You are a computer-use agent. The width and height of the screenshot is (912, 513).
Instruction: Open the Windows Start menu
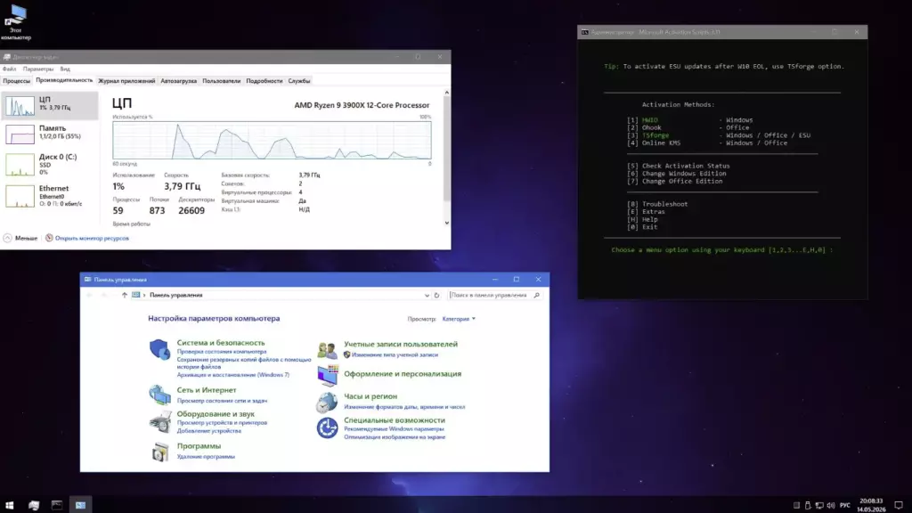9,505
